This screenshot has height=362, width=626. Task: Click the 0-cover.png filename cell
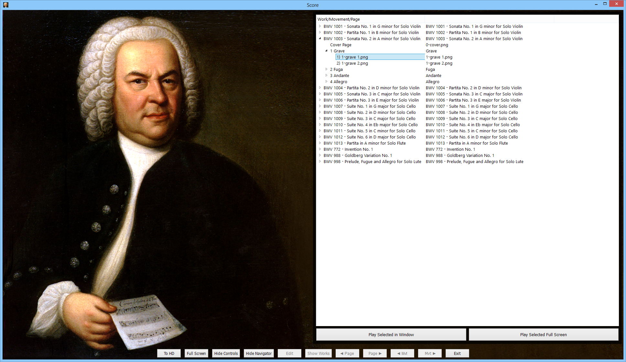(x=437, y=45)
